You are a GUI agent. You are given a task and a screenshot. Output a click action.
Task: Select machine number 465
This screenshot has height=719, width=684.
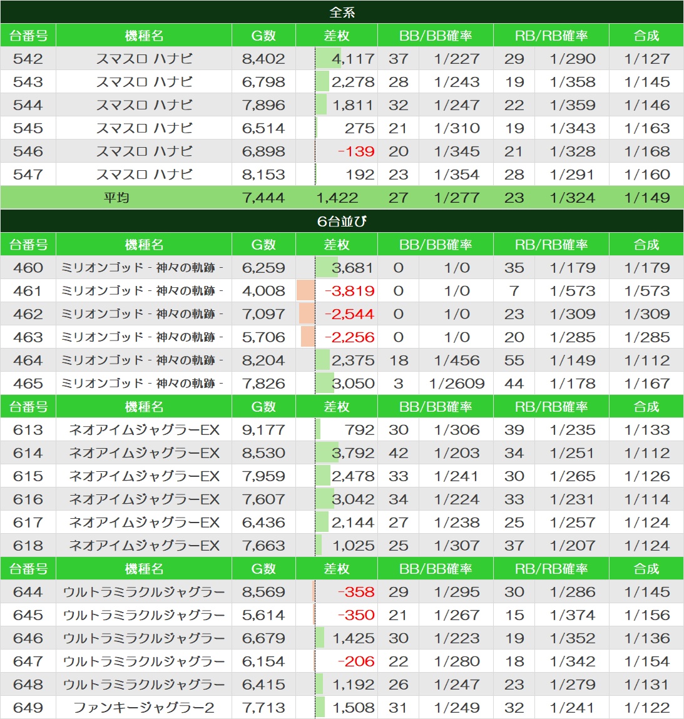pos(28,384)
